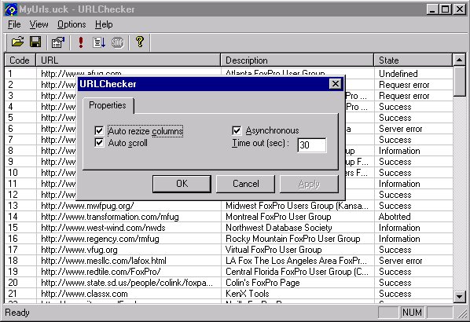Viewport: 470px width, 322px height.
Task: Click the URL column header
Action: pos(128,60)
